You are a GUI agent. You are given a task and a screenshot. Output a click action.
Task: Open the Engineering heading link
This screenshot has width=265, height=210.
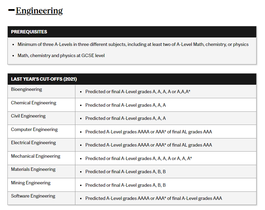39,11
